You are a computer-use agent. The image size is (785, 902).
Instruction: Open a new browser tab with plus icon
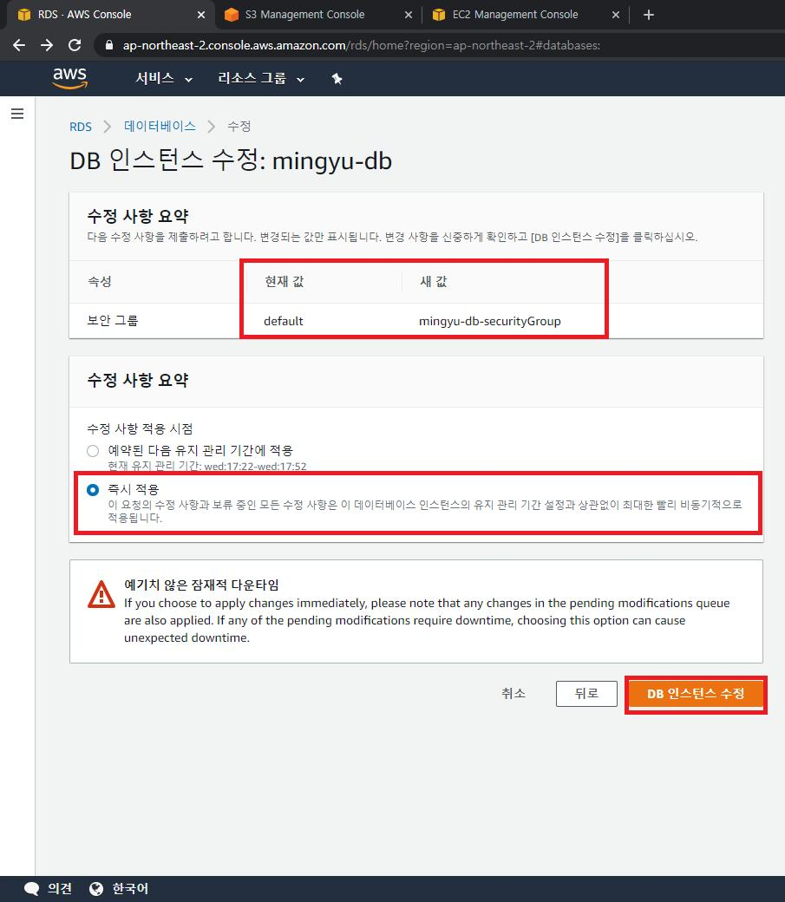click(x=649, y=15)
